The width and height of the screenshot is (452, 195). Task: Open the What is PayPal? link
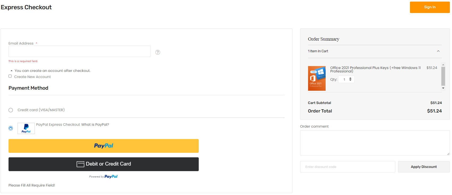tap(95, 125)
